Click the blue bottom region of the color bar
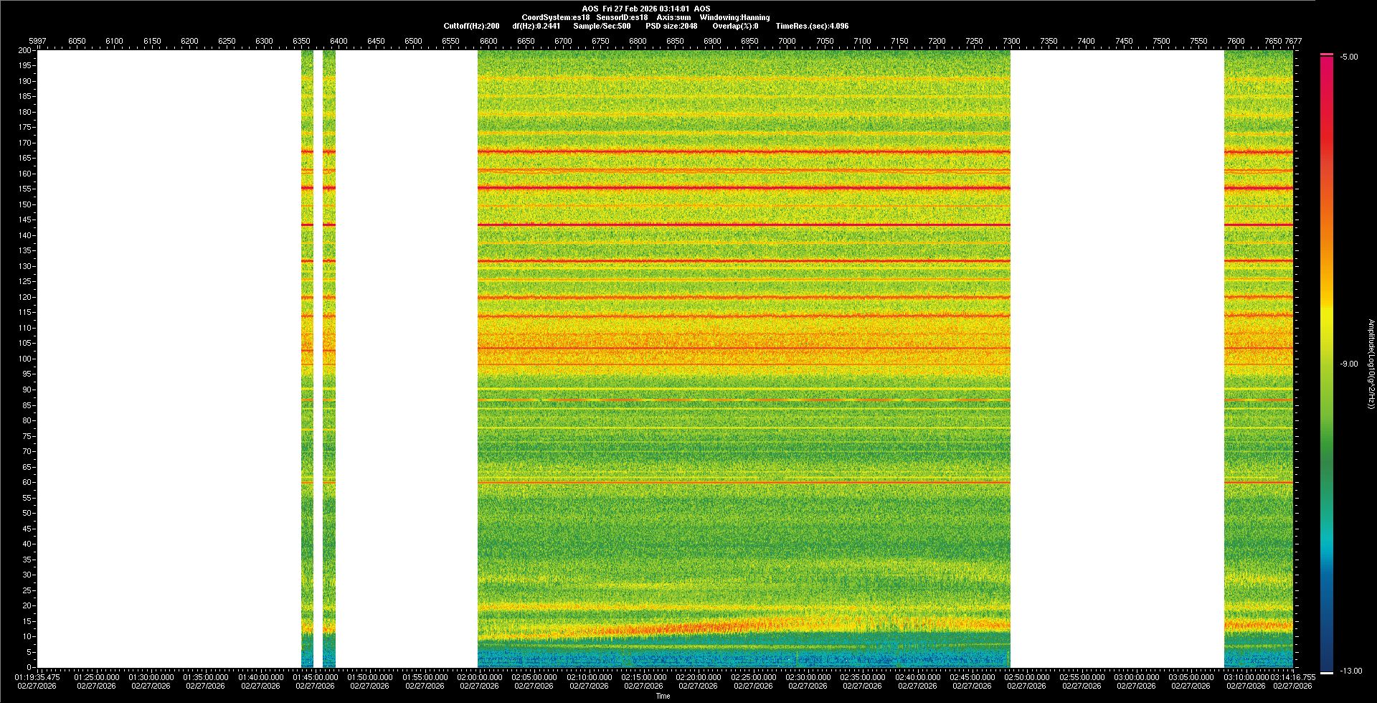 click(1327, 646)
